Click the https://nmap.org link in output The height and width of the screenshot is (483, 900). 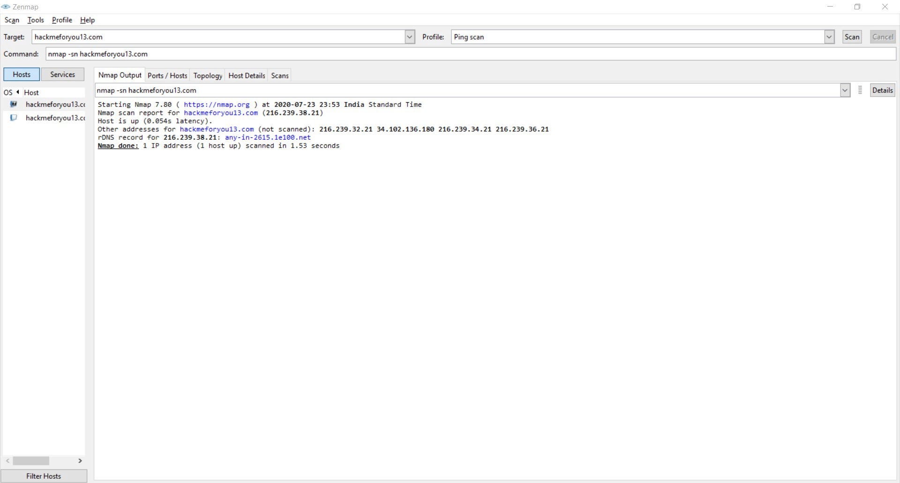pyautogui.click(x=217, y=105)
